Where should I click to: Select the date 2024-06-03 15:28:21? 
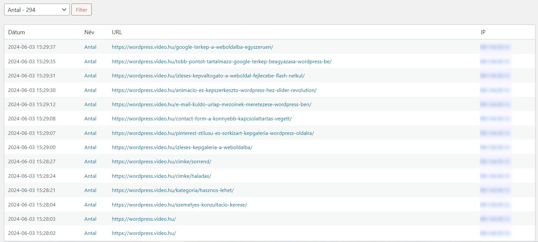click(32, 190)
